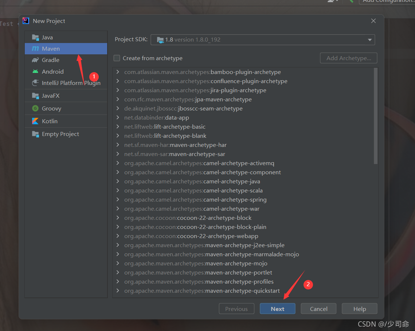Expand jira-plugin-archetype entry
Screen dimensions: 415x331
click(x=118, y=90)
